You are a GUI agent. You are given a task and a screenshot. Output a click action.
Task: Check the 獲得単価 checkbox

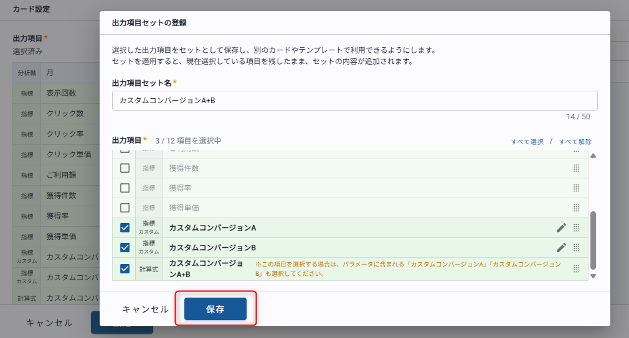coord(125,208)
